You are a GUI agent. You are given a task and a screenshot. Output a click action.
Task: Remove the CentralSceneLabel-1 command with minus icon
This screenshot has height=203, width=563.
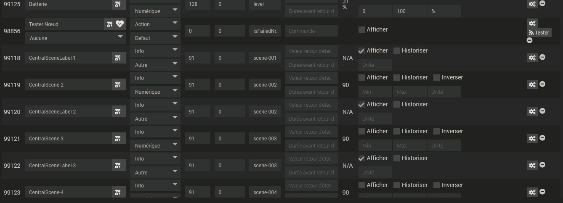click(542, 57)
